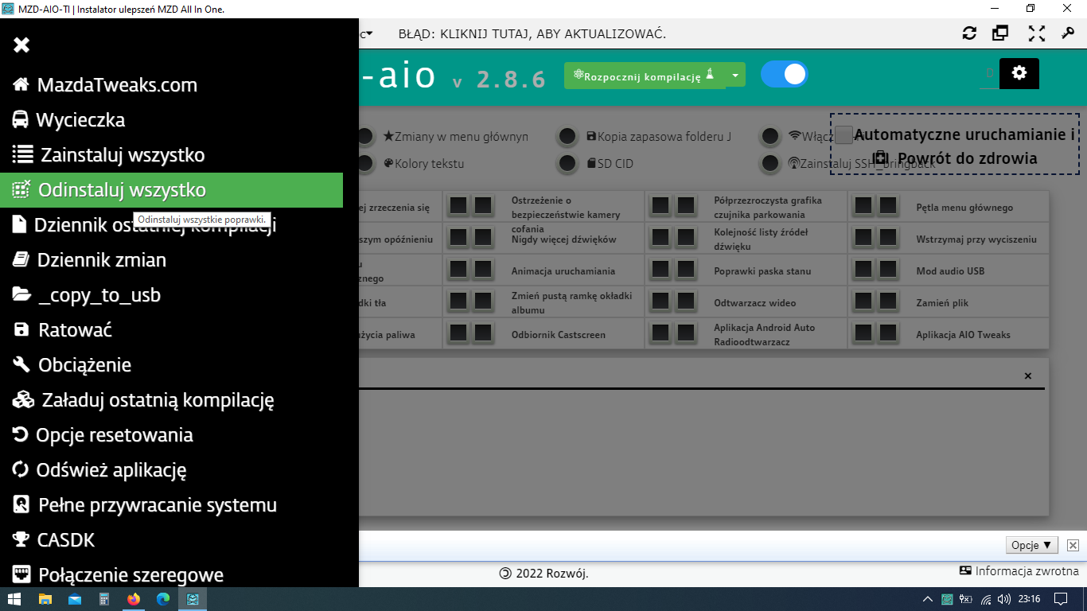This screenshot has width=1087, height=611.
Task: Toggle the blue switch in header
Action: 784,74
